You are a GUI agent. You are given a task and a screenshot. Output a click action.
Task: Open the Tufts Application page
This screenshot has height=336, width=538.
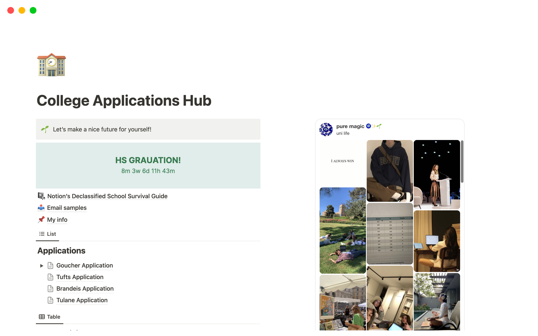click(x=79, y=277)
